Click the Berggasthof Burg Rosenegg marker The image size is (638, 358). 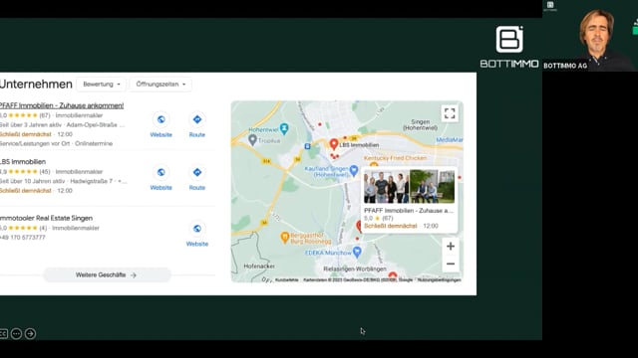285,237
